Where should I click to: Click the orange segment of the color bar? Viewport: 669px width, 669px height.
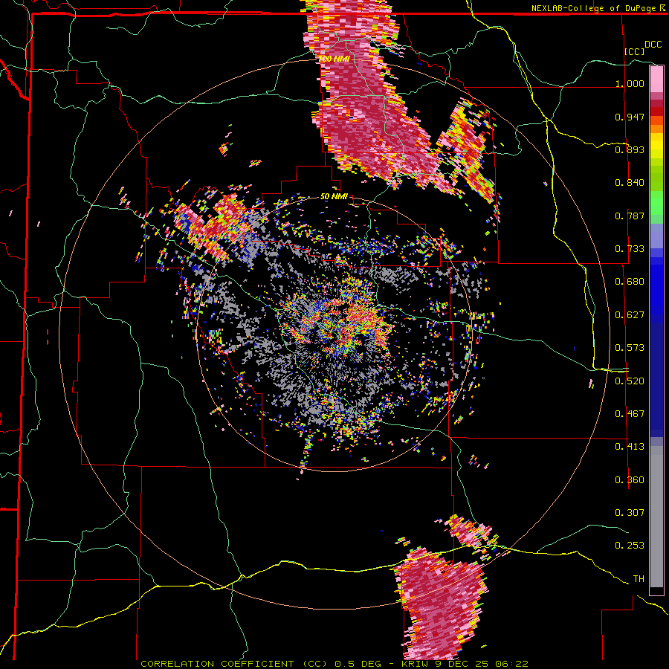coord(656,124)
